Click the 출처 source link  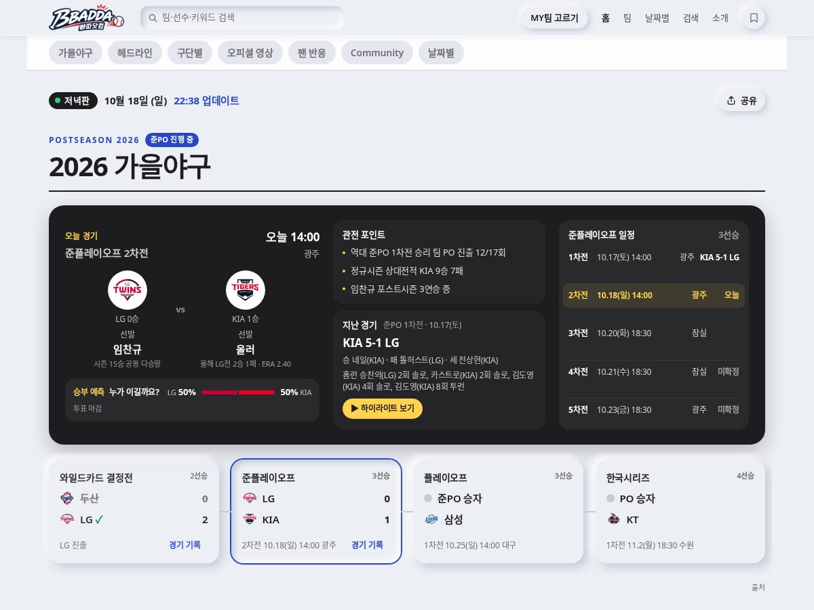(x=758, y=587)
